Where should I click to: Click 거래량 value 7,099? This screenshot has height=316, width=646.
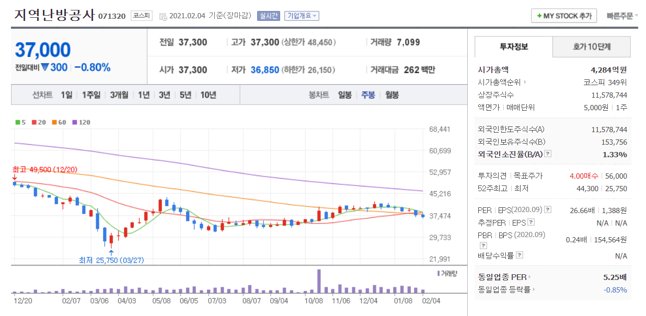click(x=408, y=42)
